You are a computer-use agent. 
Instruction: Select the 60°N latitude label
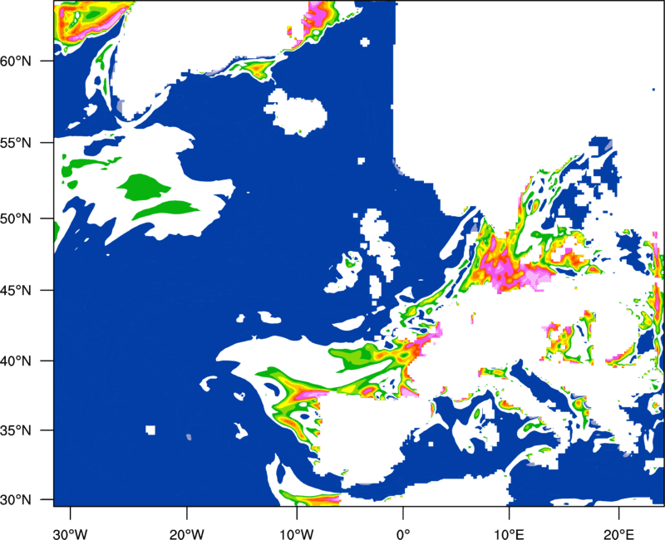pyautogui.click(x=16, y=61)
